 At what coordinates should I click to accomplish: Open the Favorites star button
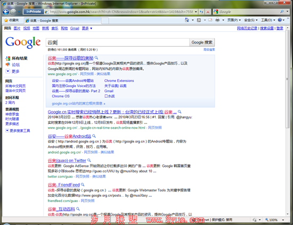(12, 20)
